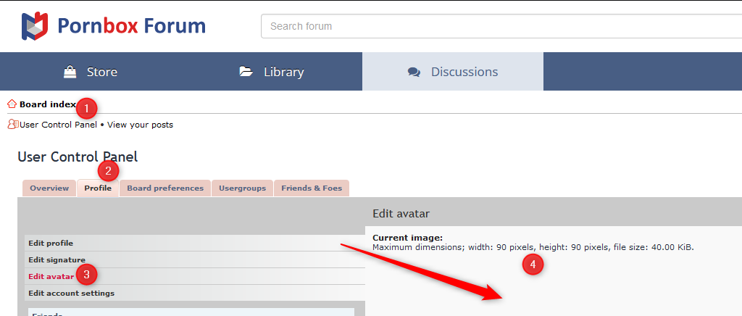The image size is (742, 316).
Task: Click the Discussions chat bubbles icon
Action: coord(414,72)
